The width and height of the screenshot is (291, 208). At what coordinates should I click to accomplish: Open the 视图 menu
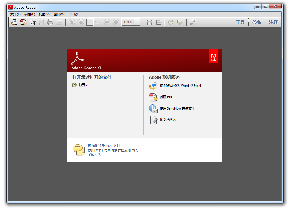pyautogui.click(x=44, y=14)
